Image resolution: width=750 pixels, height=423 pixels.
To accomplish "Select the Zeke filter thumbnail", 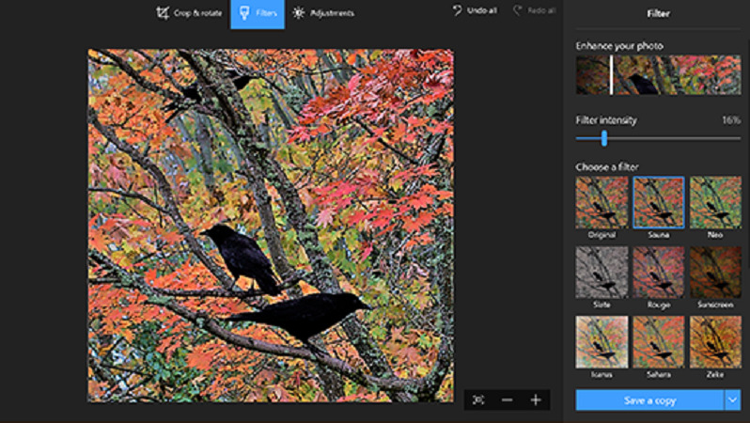I will [715, 341].
